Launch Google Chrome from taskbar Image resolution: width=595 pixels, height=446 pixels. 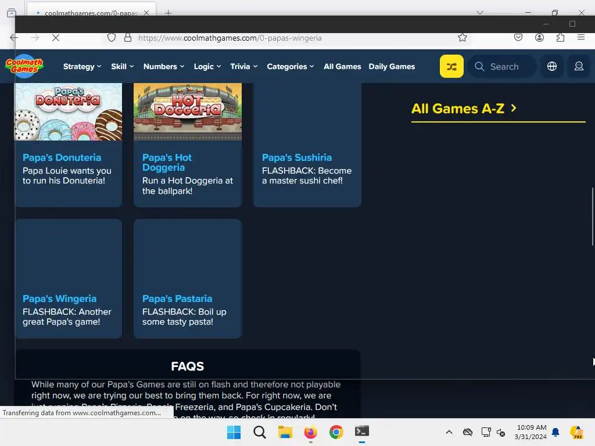pyautogui.click(x=336, y=432)
